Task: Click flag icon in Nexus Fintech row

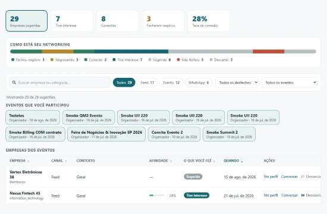Action: coord(303,196)
